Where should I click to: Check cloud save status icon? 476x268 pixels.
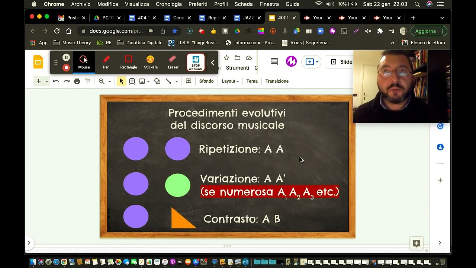(x=249, y=58)
